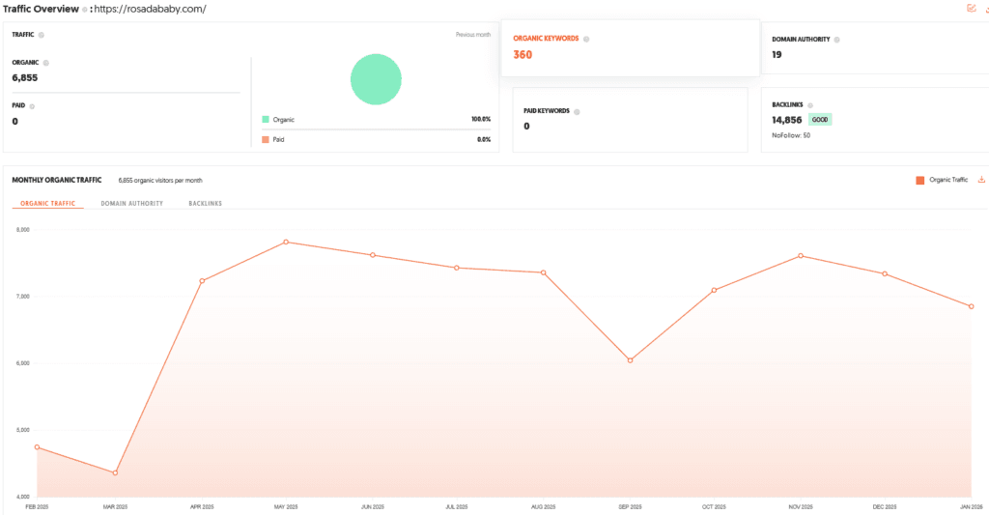This screenshot has width=989, height=515.
Task: Open the Organic Keywords card showing 360
Action: click(629, 47)
